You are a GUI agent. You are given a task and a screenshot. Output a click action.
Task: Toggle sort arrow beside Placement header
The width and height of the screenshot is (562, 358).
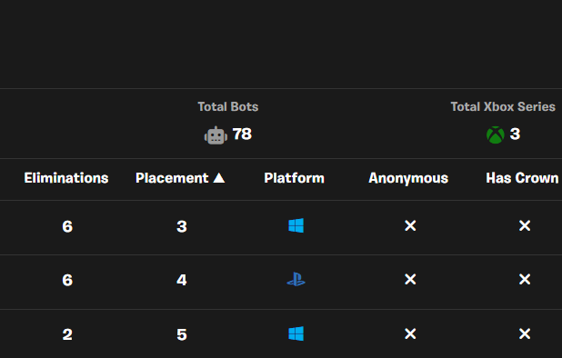[218, 177]
